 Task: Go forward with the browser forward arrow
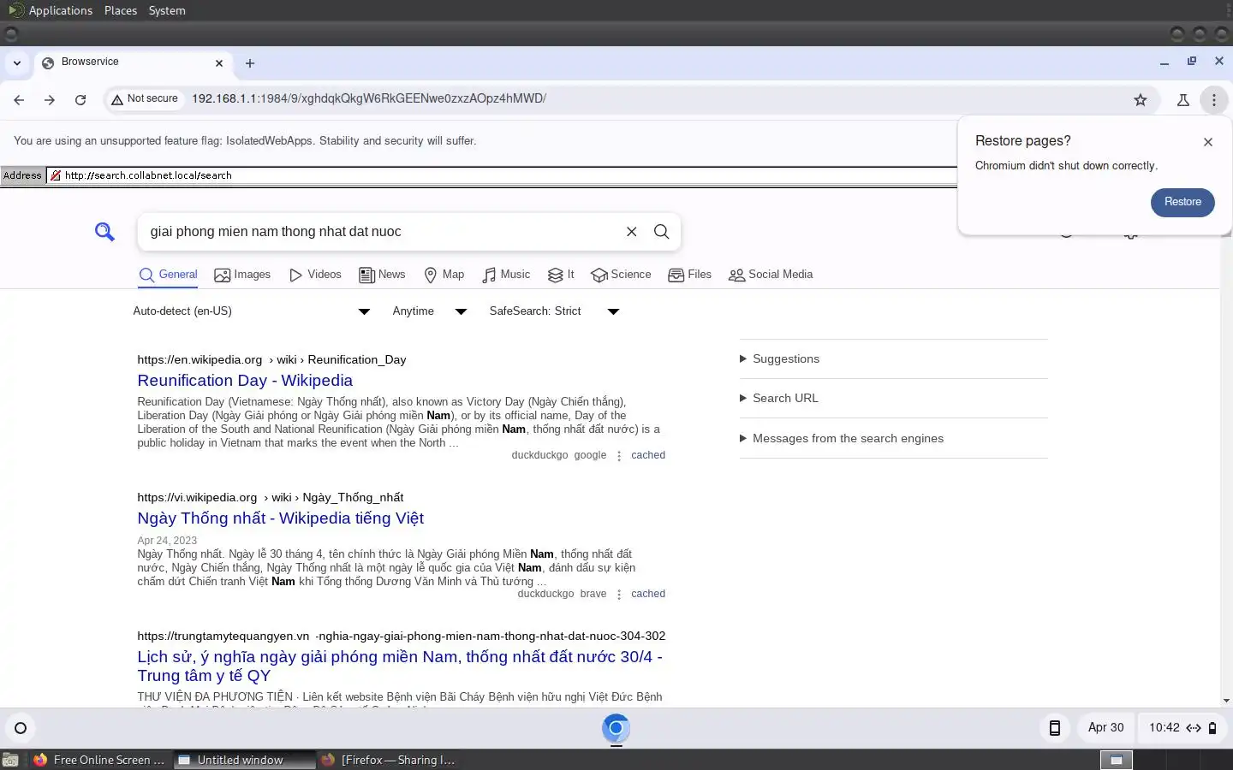click(x=50, y=100)
